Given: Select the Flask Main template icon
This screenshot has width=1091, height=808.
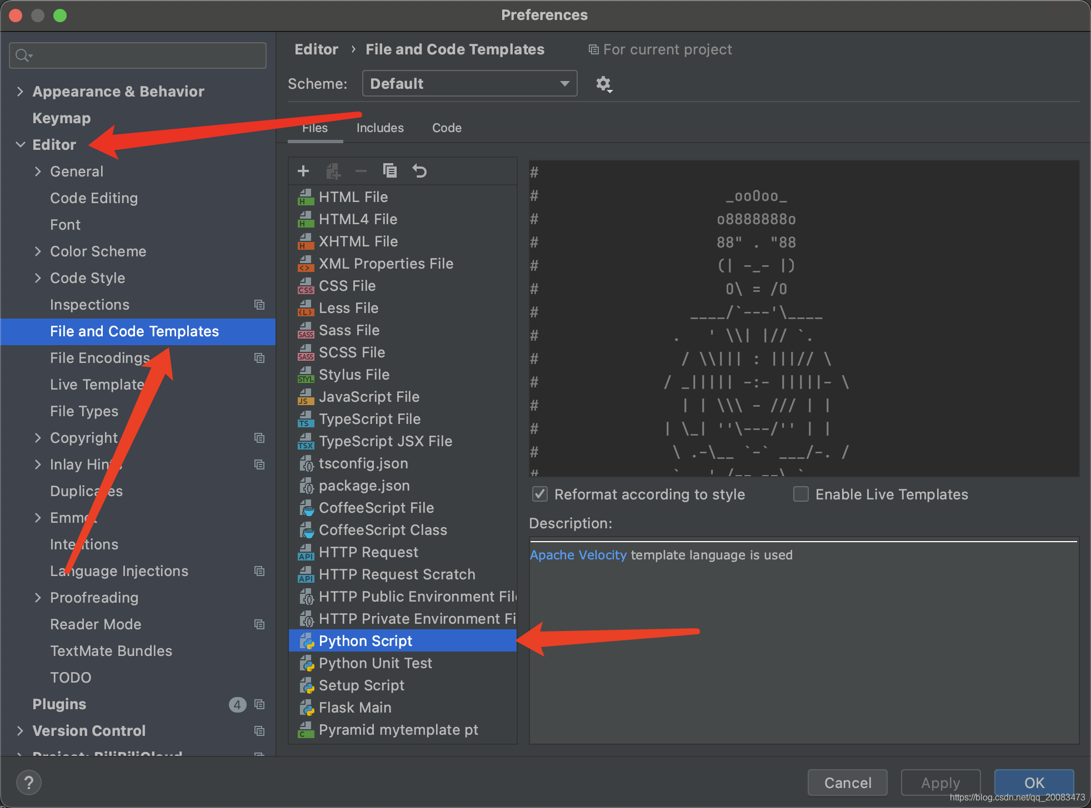Looking at the screenshot, I should point(306,708).
